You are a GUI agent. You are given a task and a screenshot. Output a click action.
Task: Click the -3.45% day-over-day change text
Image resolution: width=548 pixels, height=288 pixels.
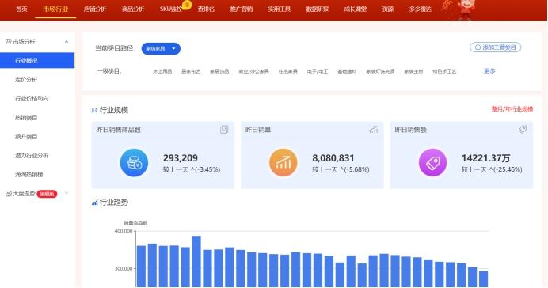pyautogui.click(x=206, y=169)
